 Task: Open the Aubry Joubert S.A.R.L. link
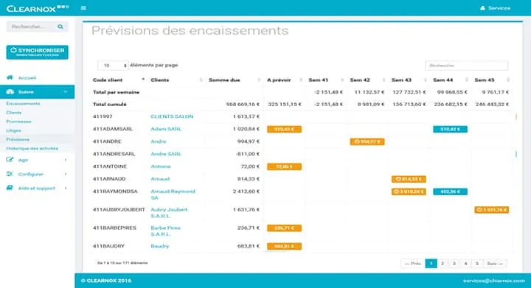169,213
